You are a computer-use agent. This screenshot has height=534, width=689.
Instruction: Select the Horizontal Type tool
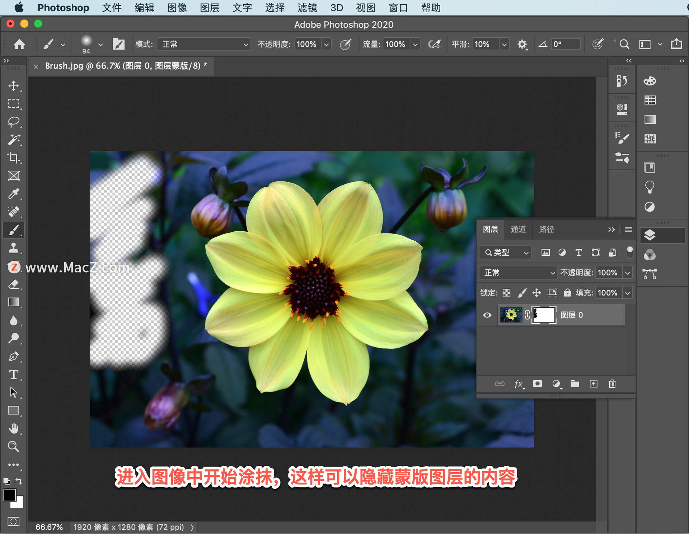[14, 375]
